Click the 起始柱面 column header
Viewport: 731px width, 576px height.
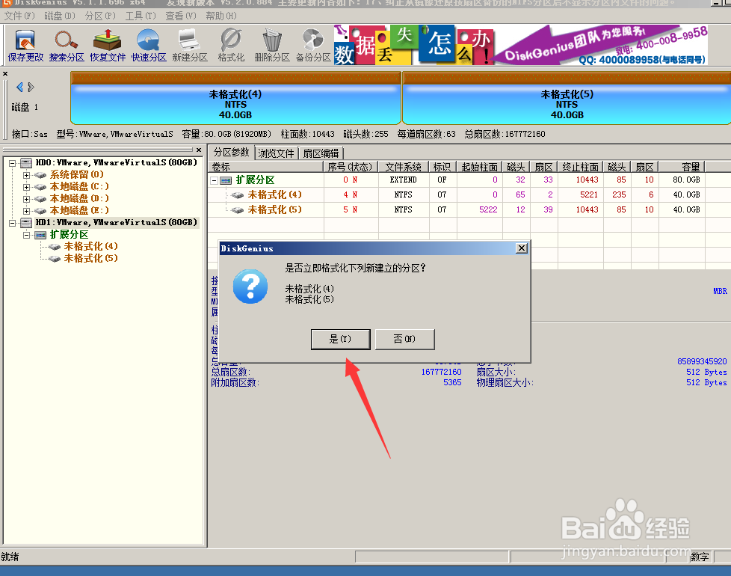pyautogui.click(x=479, y=167)
